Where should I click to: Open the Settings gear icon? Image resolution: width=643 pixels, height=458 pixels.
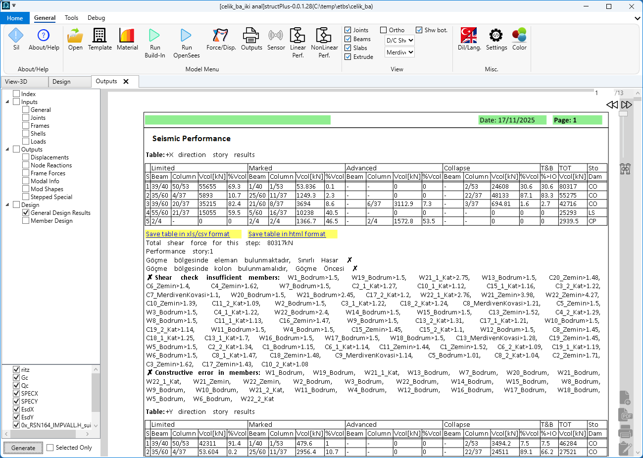[496, 36]
